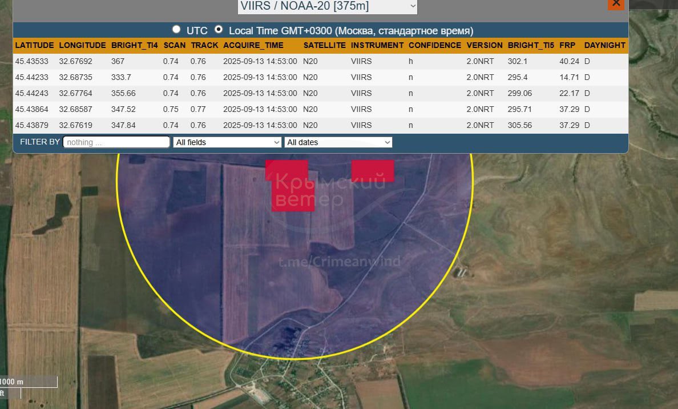Image resolution: width=678 pixels, height=409 pixels.
Task: Click longitude value 32.67764
Action: pyautogui.click(x=76, y=93)
